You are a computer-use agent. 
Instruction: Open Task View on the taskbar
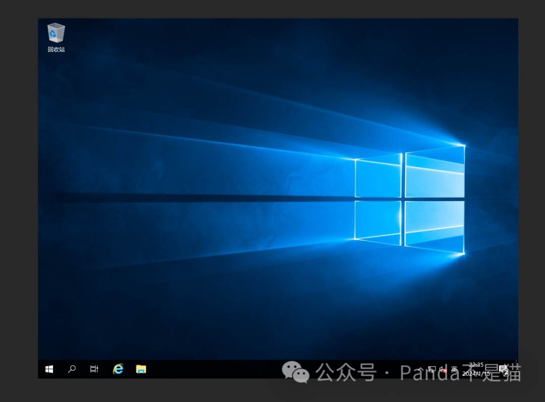coord(94,369)
